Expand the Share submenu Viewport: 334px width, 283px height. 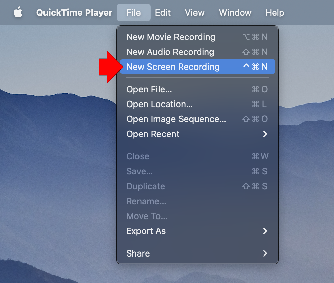[138, 253]
